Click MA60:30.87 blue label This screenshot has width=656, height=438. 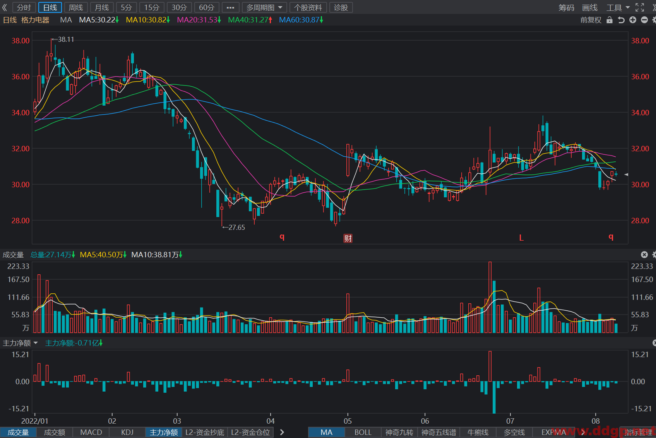[x=301, y=20]
